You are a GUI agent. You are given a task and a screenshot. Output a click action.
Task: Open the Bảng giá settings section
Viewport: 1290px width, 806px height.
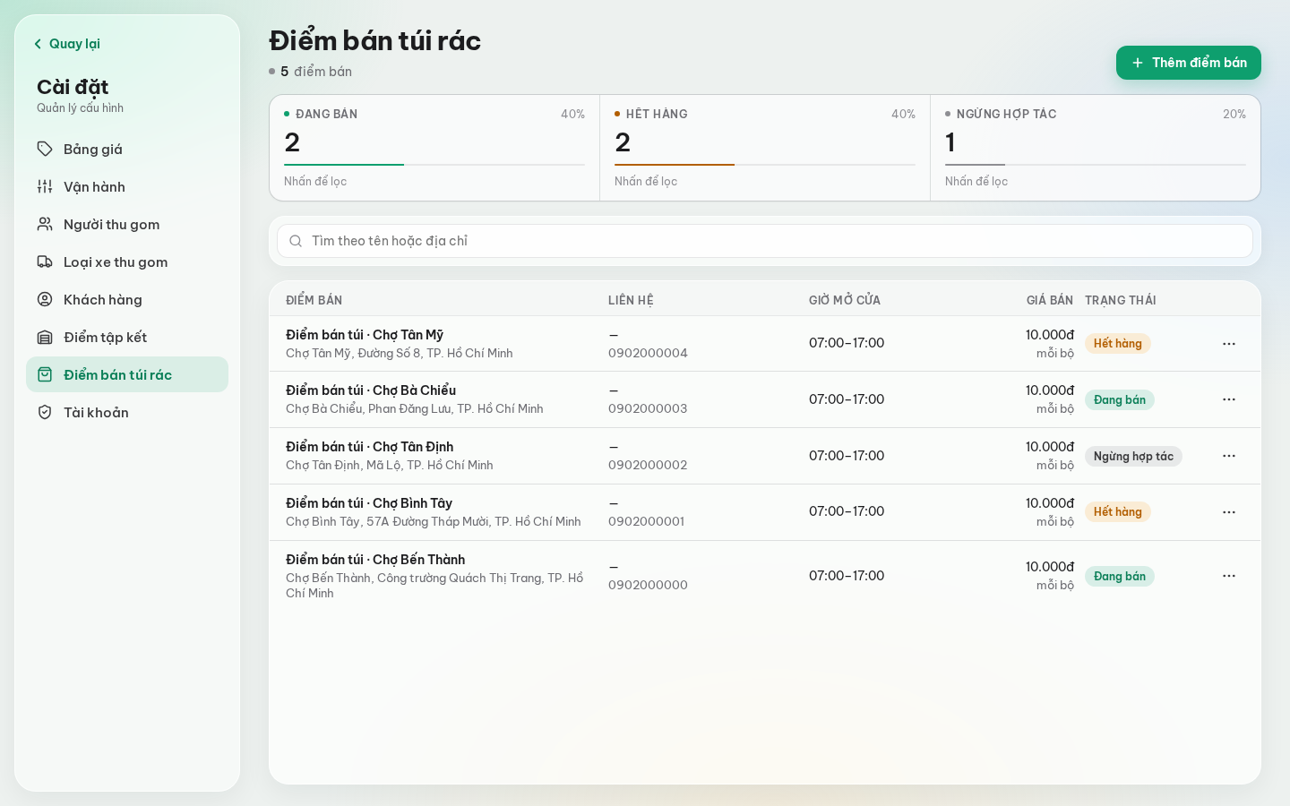(x=127, y=149)
